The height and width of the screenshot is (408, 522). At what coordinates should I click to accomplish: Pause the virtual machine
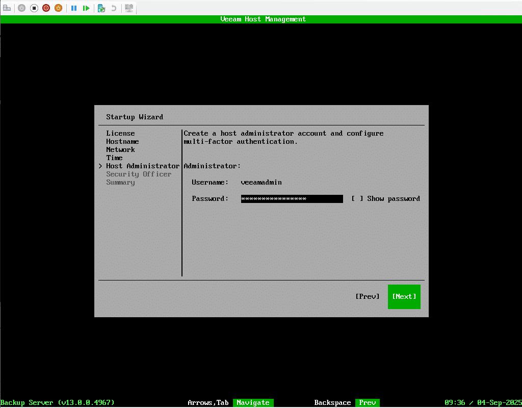[x=74, y=8]
